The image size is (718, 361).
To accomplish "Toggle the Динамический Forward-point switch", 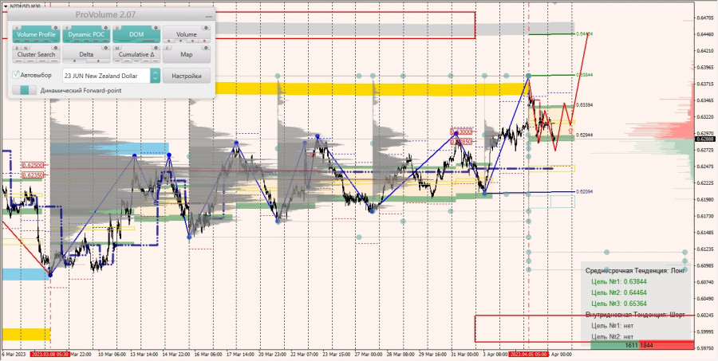I will [25, 90].
